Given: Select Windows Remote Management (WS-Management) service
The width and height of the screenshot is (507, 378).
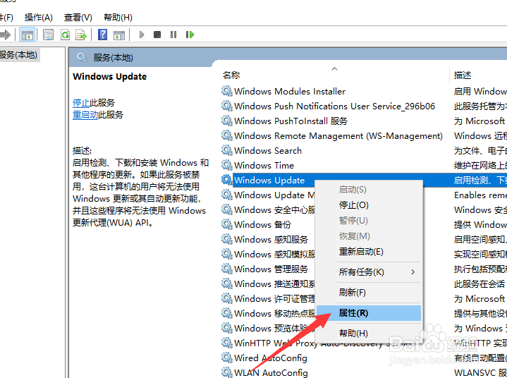Looking at the screenshot, I should (x=338, y=136).
